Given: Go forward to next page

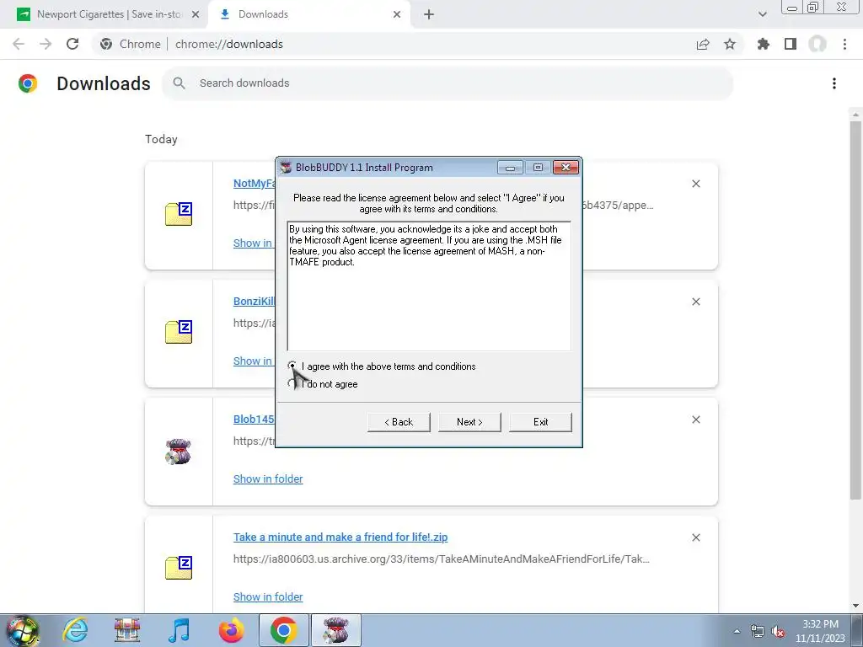Looking at the screenshot, I should (x=46, y=44).
